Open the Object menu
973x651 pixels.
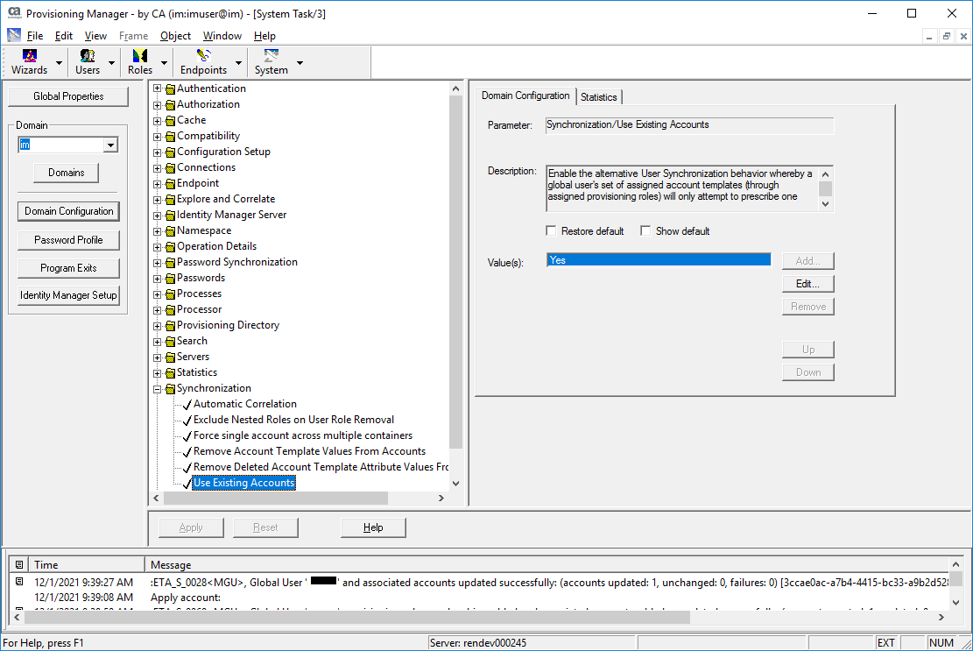175,36
